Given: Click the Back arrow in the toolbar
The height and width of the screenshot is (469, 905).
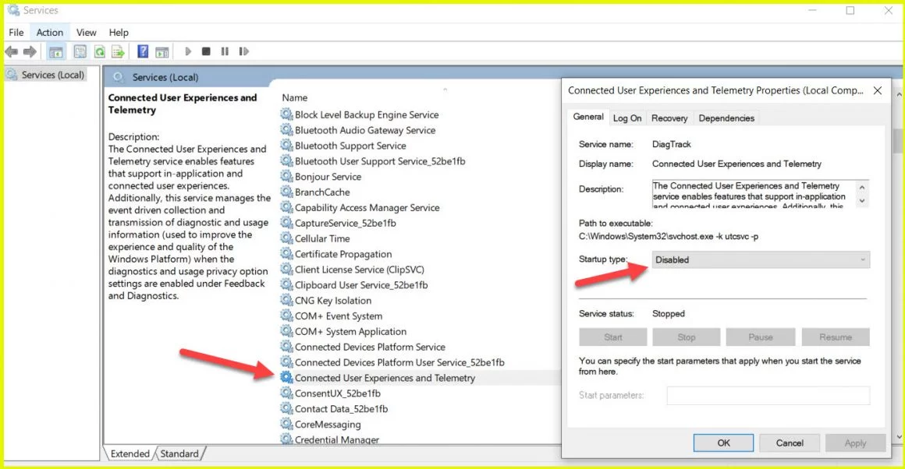Looking at the screenshot, I should click(x=11, y=52).
